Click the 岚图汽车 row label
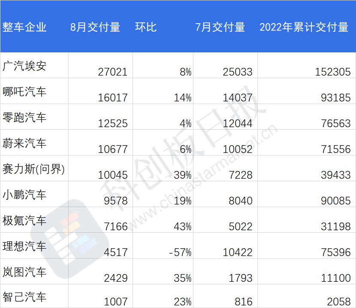Viewport: 356px width, 308px height. (x=24, y=272)
